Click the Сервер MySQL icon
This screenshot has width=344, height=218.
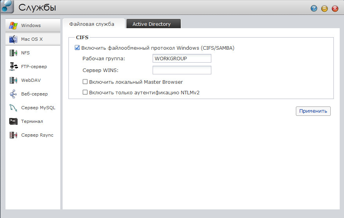pos(14,108)
